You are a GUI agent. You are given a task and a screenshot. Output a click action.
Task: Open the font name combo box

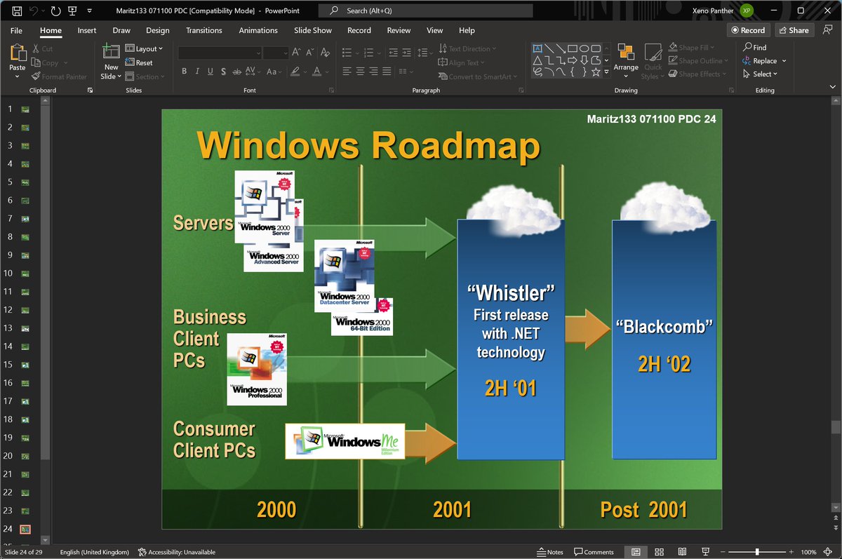click(x=220, y=52)
